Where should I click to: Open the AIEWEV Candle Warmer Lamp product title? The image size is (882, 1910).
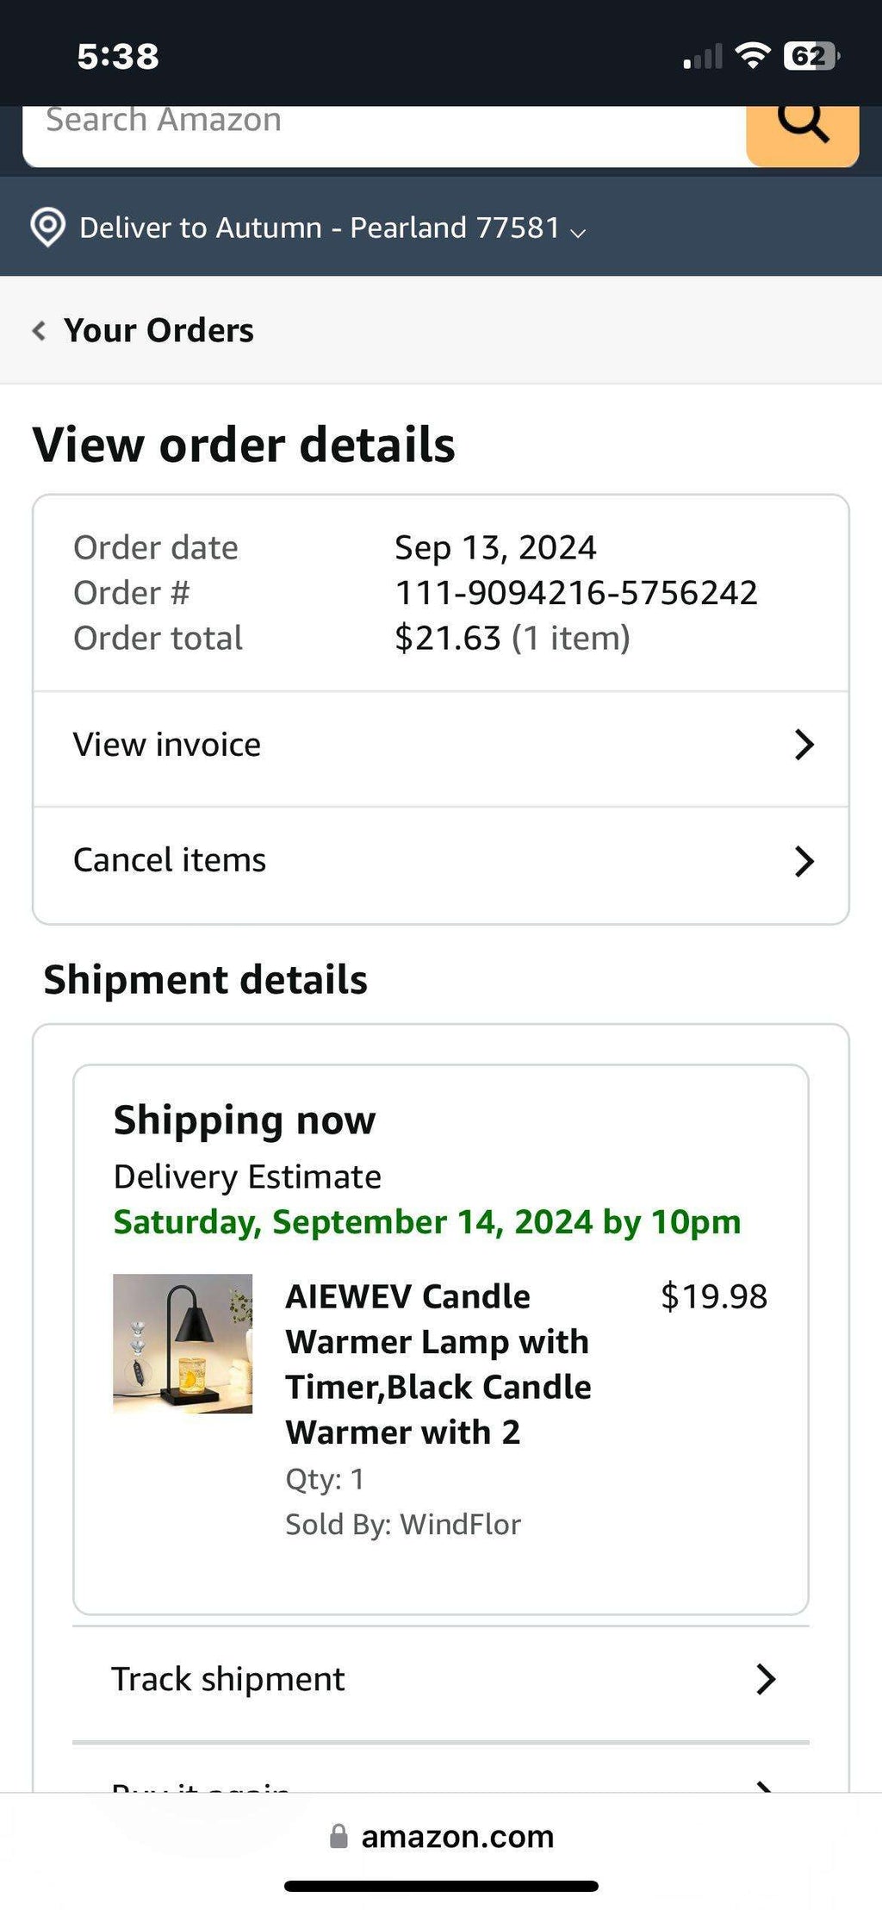[x=438, y=1364]
